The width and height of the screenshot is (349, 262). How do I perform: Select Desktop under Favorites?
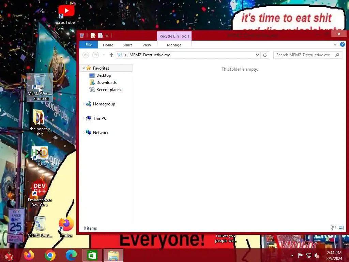[x=104, y=75]
